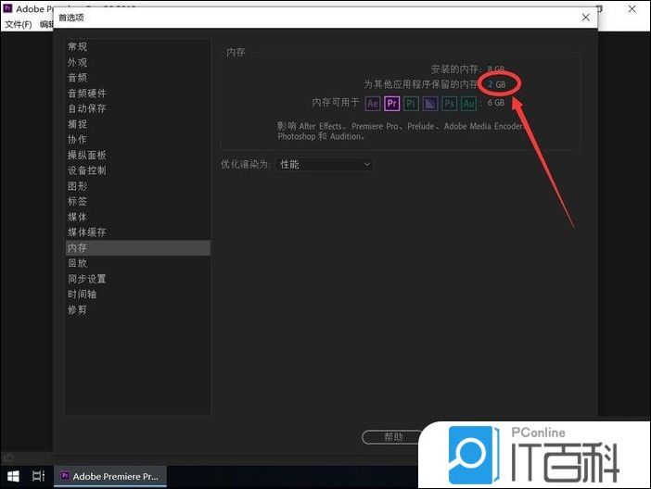Click Premiere icon in main title bar

click(7, 8)
